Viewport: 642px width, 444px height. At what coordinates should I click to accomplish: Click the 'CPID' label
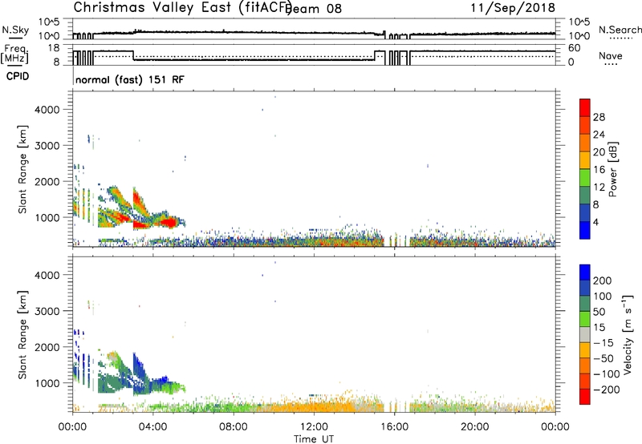tap(18, 76)
